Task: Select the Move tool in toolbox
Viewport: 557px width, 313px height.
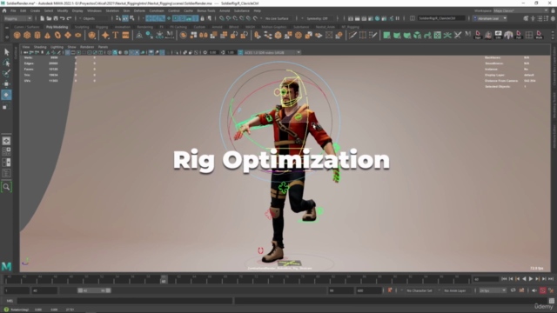Action: coord(6,84)
